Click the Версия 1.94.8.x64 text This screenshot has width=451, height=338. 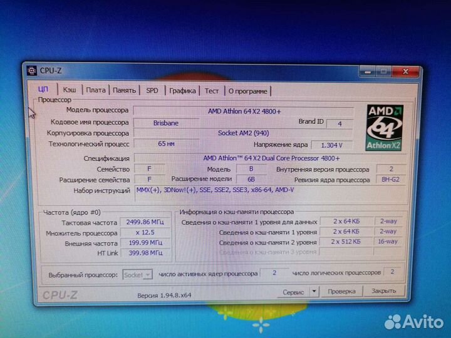(164, 295)
